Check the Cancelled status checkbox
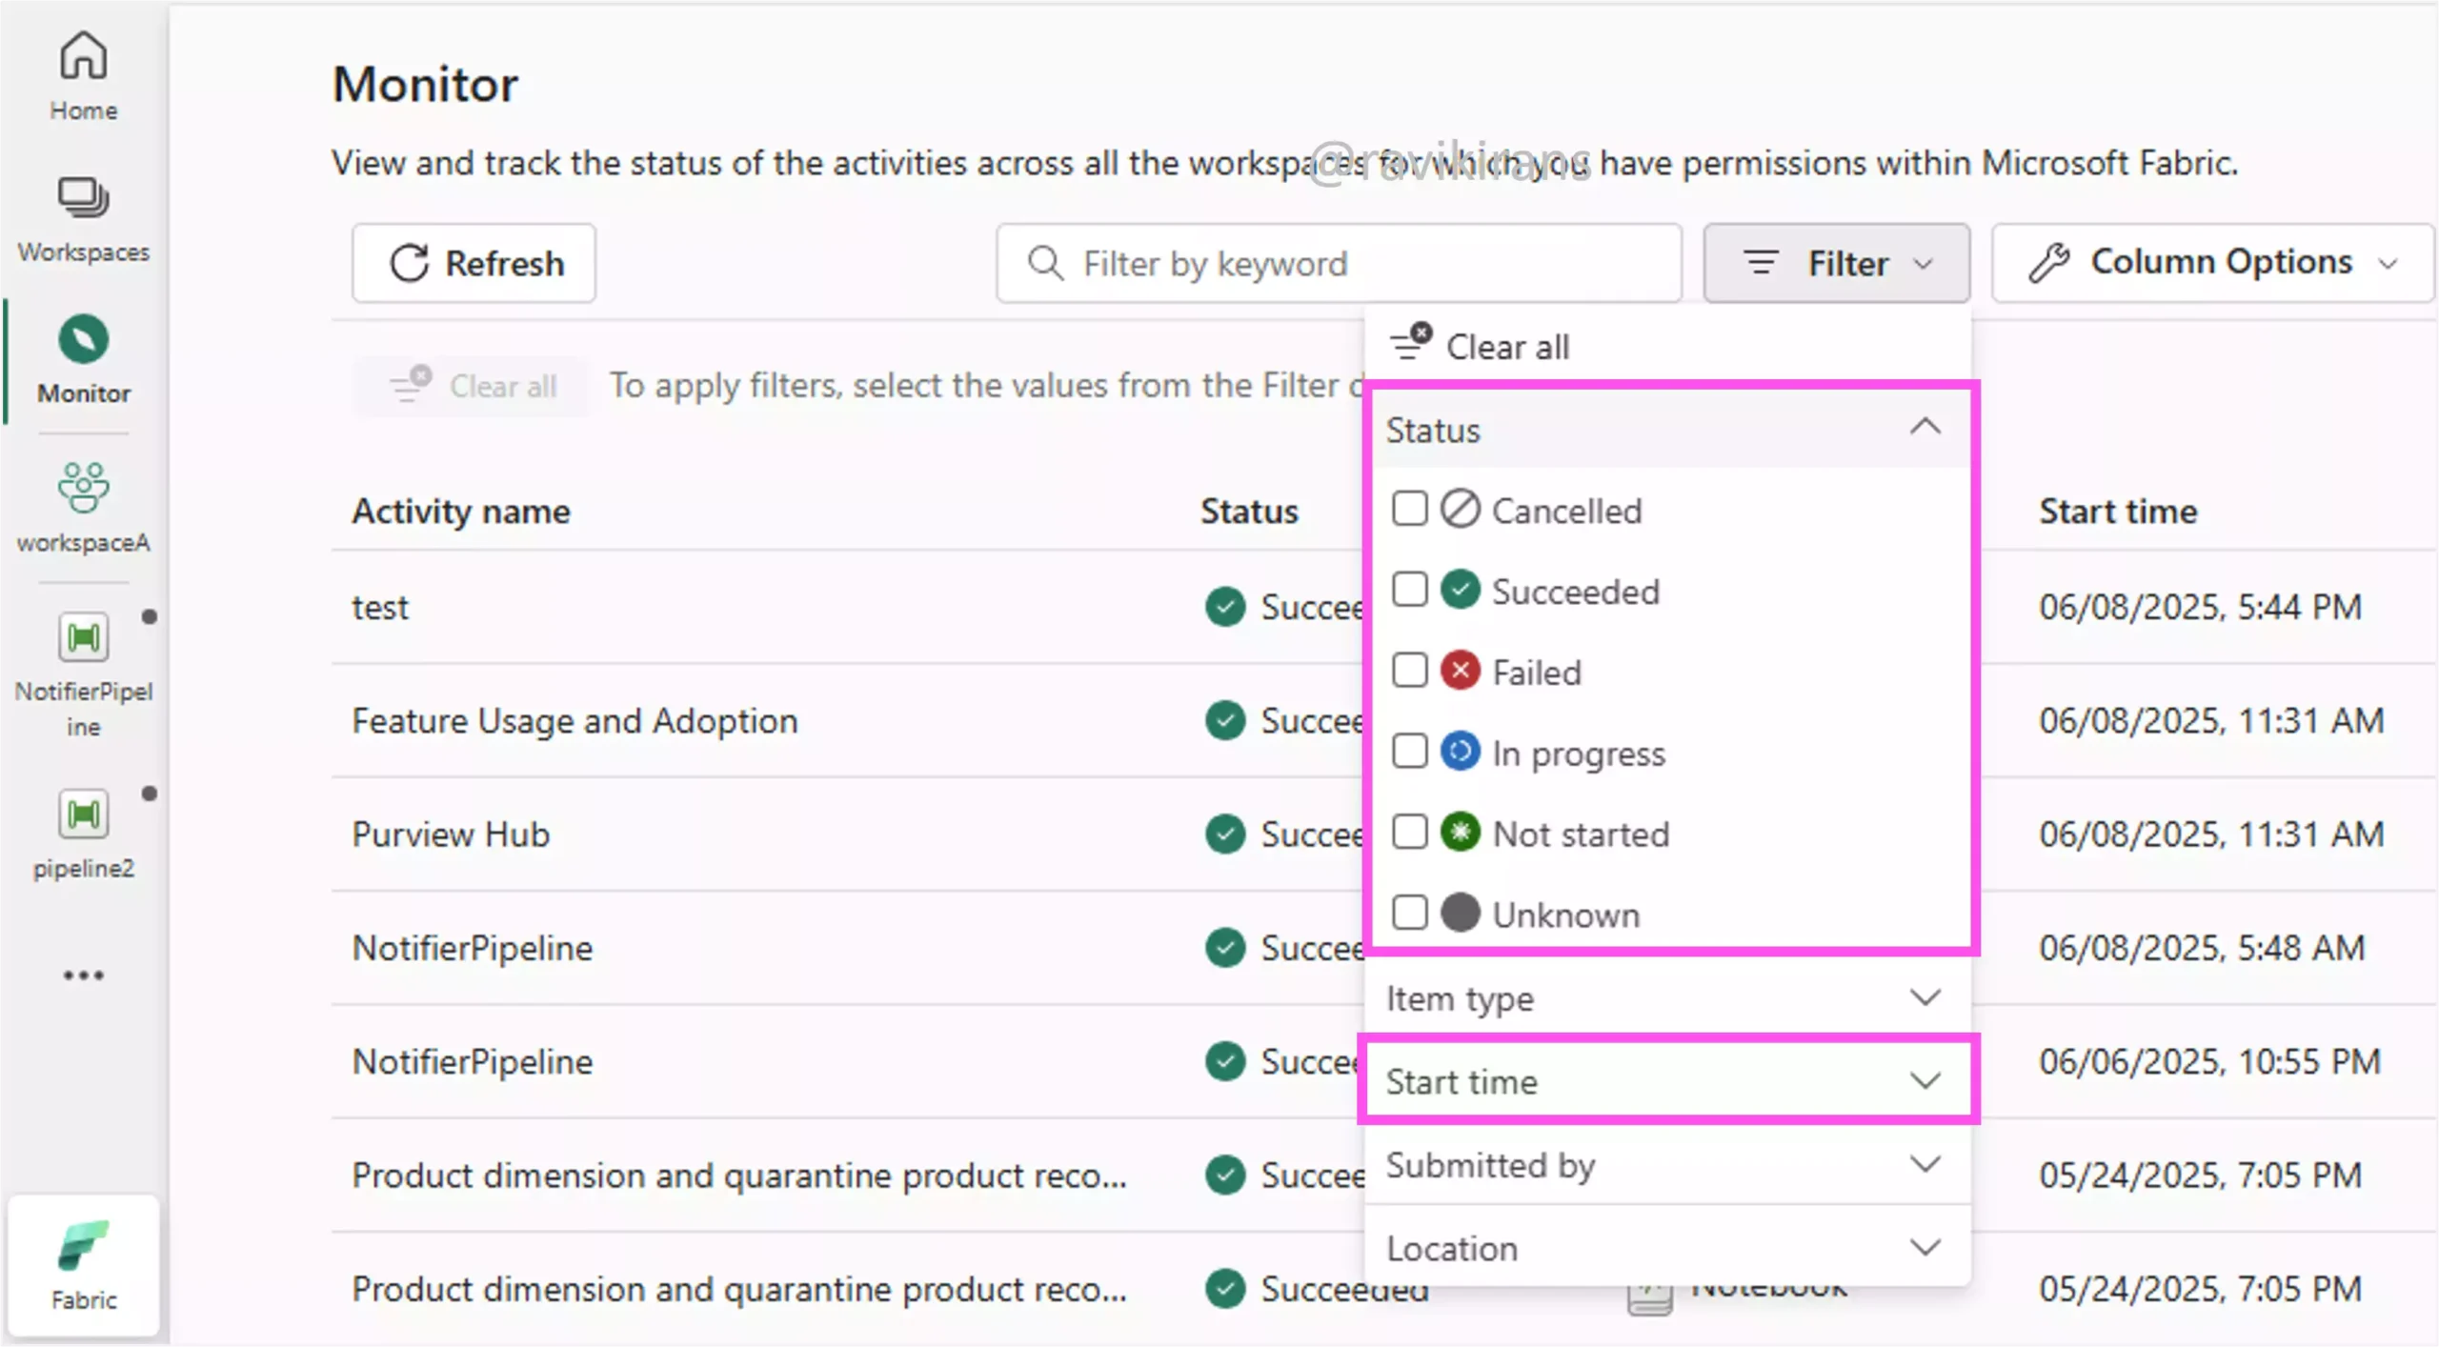Screen dimensions: 2439x1347 (1410, 510)
